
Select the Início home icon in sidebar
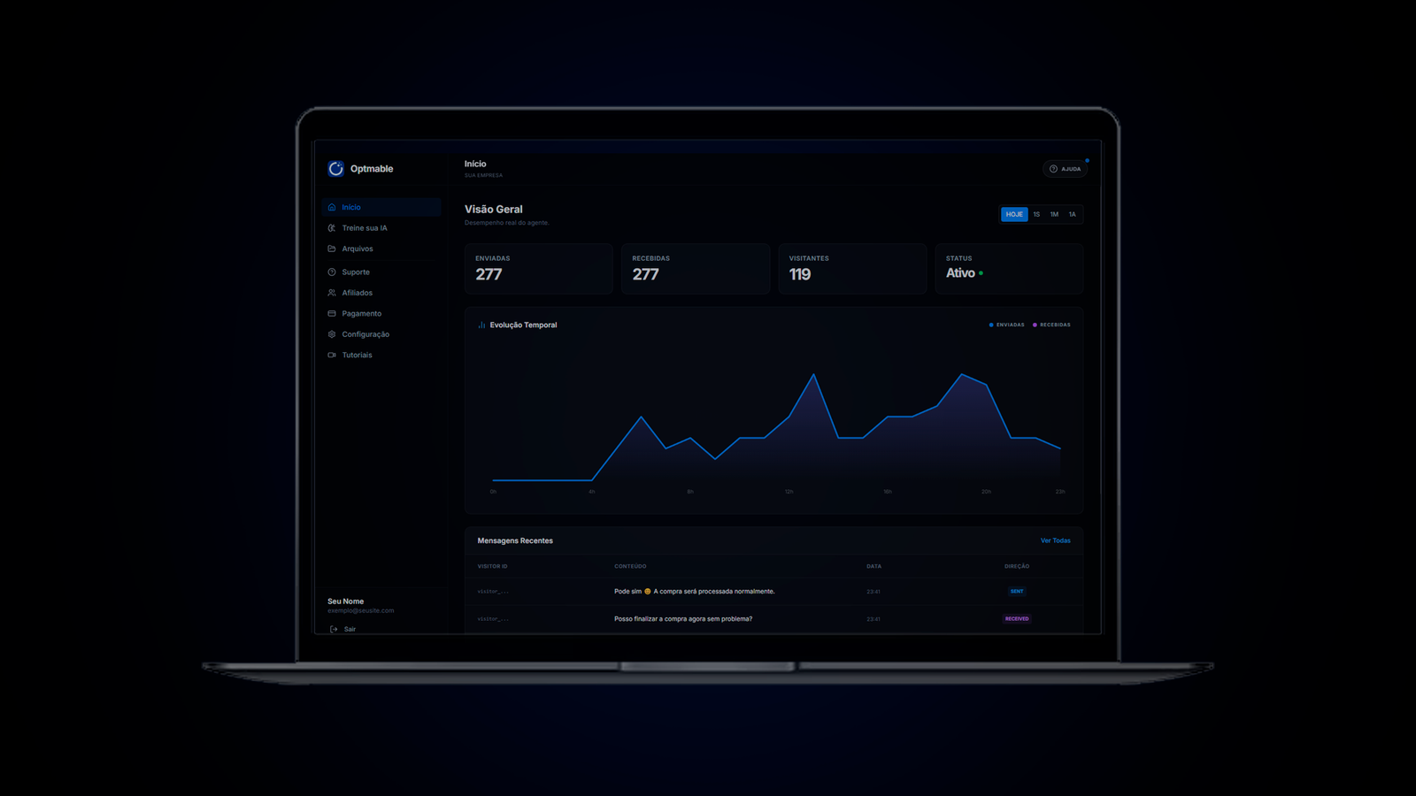click(x=332, y=206)
